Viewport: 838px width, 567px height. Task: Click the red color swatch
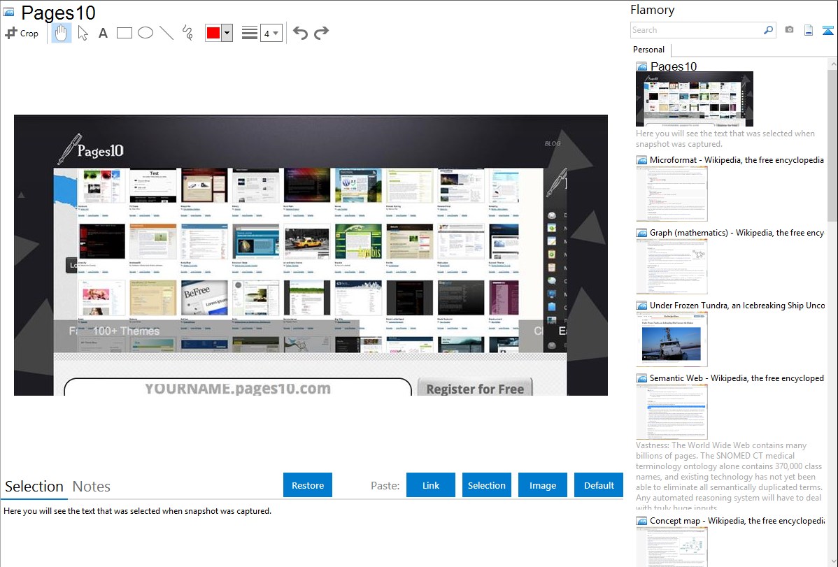pos(213,33)
